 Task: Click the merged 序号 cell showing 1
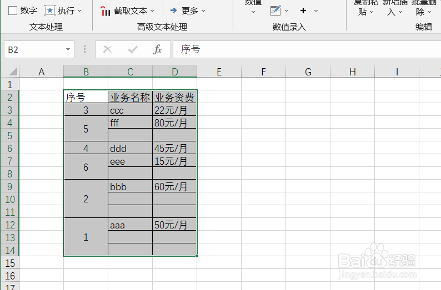(86, 237)
